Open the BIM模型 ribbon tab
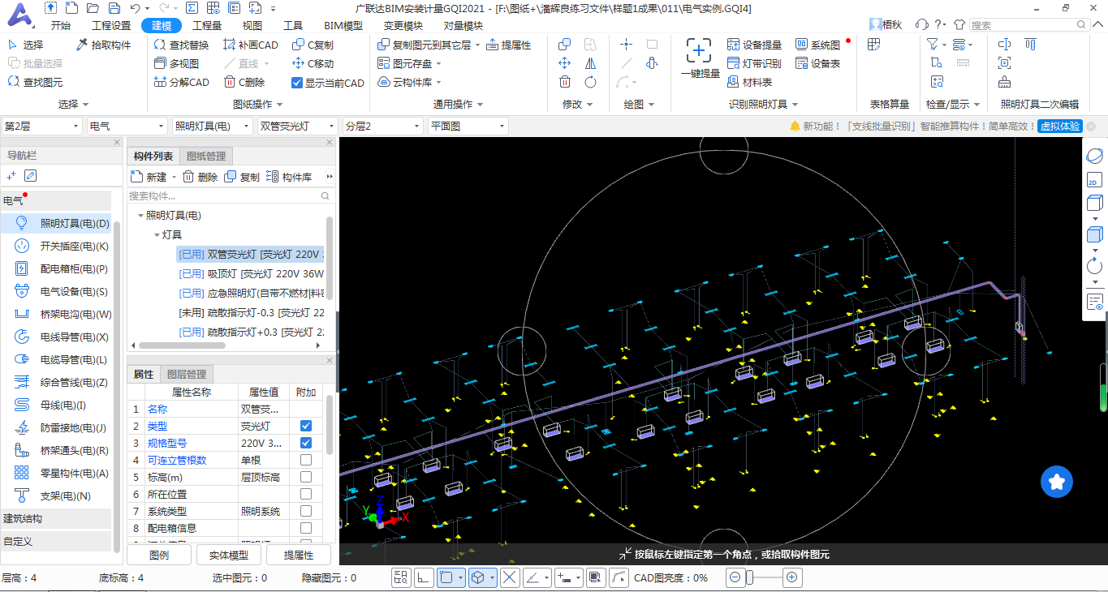Viewport: 1108px width, 592px height. tap(343, 26)
